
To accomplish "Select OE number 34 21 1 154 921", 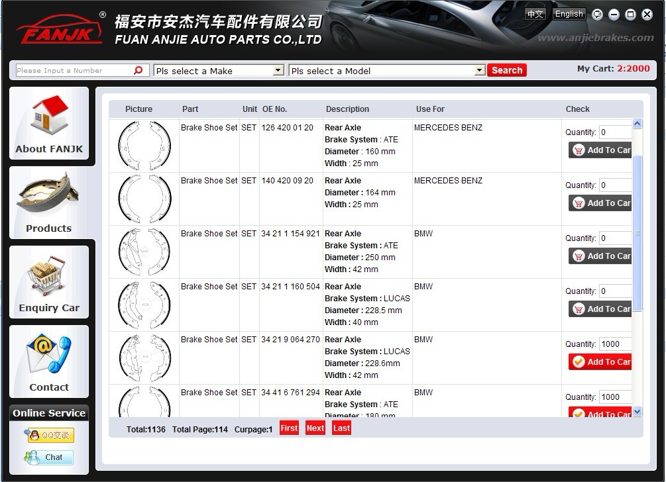I will (x=290, y=234).
